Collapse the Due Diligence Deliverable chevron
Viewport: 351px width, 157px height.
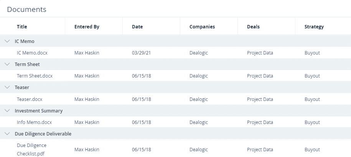pos(7,134)
